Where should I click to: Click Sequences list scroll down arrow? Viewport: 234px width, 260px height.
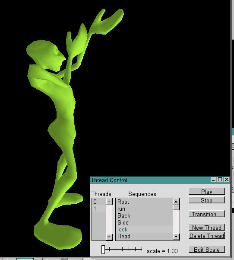click(176, 237)
